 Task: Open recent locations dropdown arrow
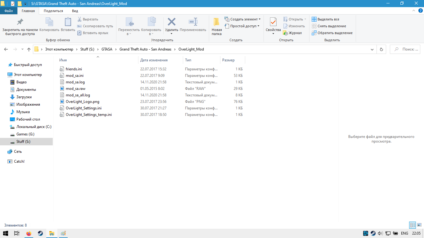pyautogui.click(x=22, y=49)
